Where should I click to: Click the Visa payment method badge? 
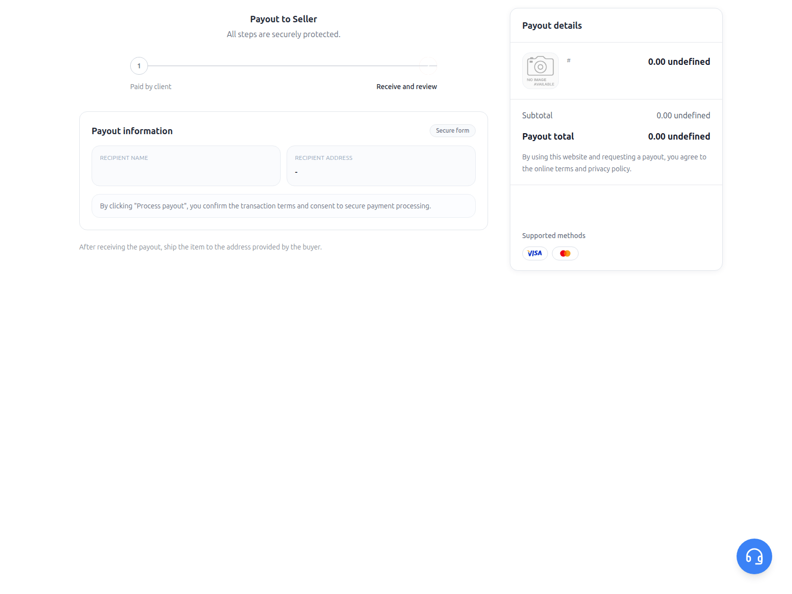(x=535, y=253)
